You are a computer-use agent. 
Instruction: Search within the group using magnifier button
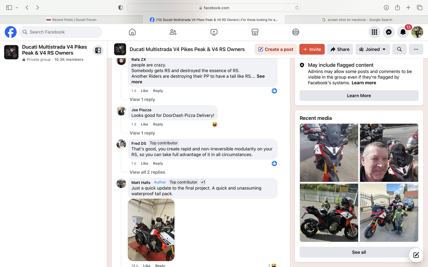coord(399,49)
